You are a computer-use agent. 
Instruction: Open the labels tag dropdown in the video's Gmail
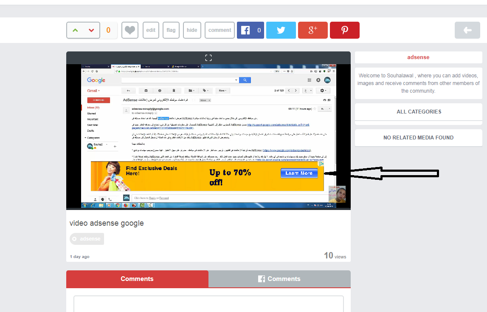(205, 91)
